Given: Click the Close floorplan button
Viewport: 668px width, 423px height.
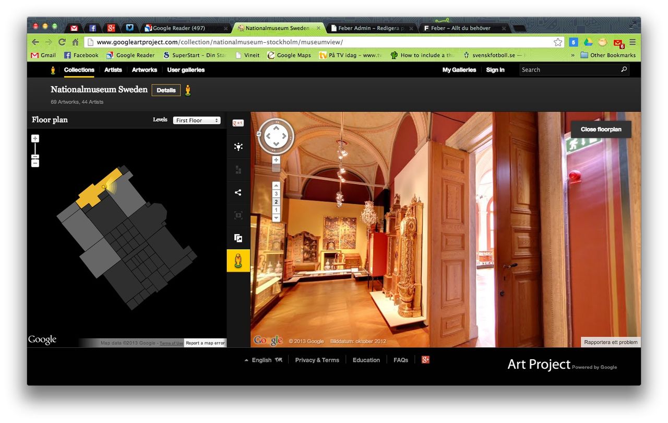Looking at the screenshot, I should tap(601, 130).
